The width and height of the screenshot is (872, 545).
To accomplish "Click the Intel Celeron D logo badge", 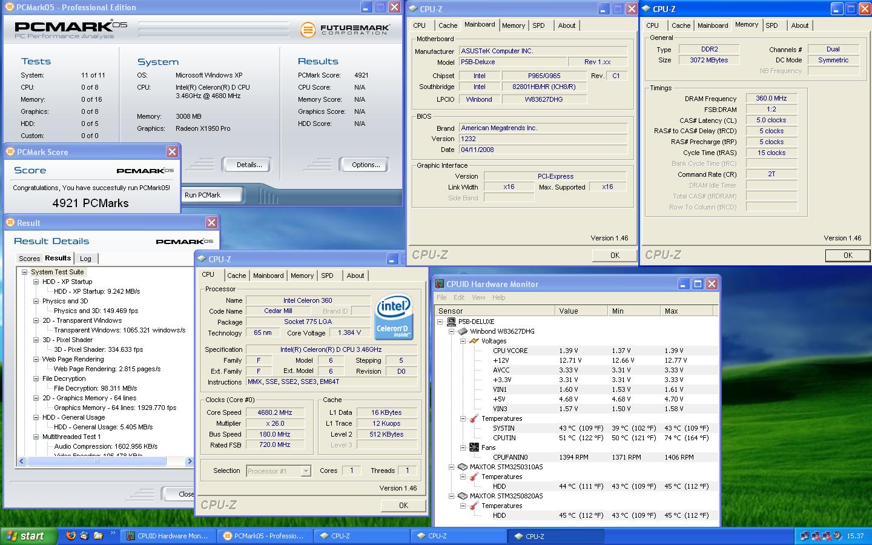I will (393, 317).
